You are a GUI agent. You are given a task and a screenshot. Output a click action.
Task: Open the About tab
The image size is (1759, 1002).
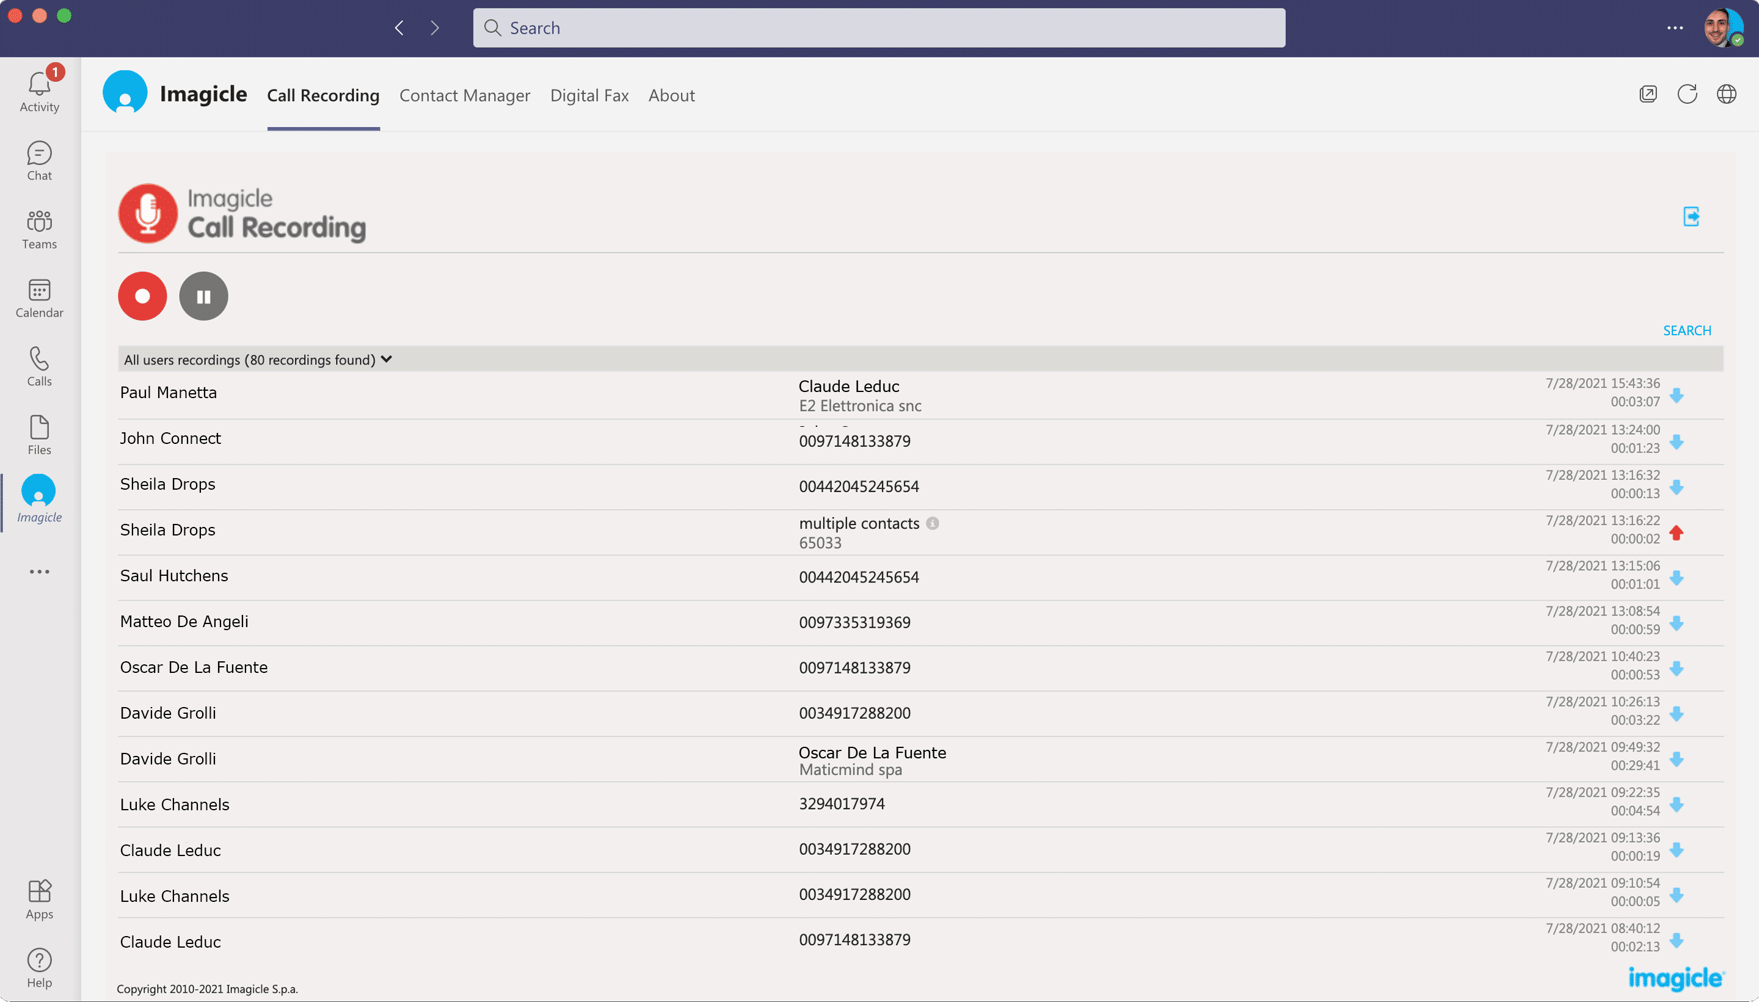click(671, 96)
